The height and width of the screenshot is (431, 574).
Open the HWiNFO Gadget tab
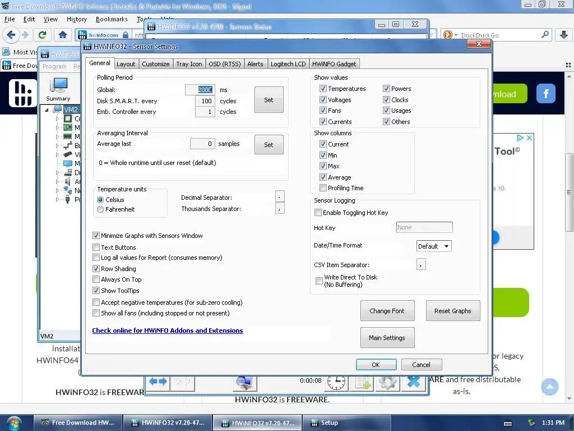[x=334, y=64]
